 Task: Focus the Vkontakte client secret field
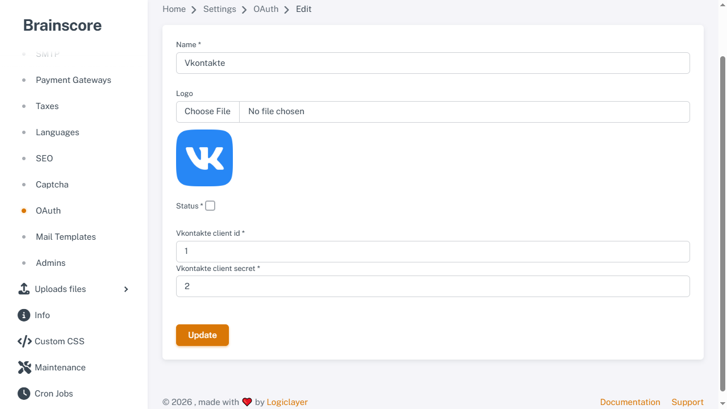433,286
